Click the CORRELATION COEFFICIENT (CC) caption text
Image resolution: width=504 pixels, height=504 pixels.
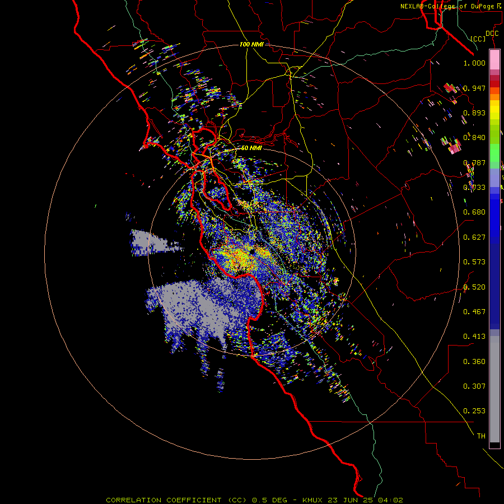pos(176,500)
